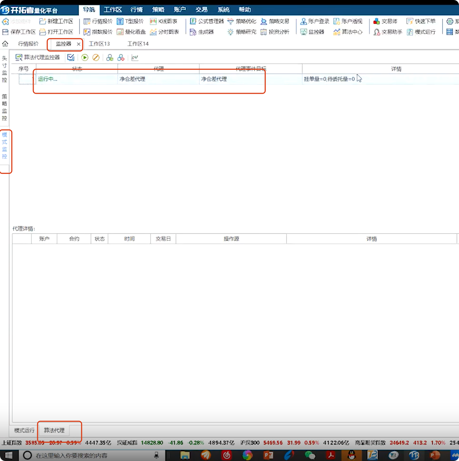Open 量化看盘 from the ribbon

pyautogui.click(x=131, y=32)
